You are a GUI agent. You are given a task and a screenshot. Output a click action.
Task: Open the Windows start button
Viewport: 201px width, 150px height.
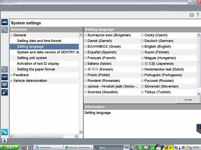(x=9, y=147)
